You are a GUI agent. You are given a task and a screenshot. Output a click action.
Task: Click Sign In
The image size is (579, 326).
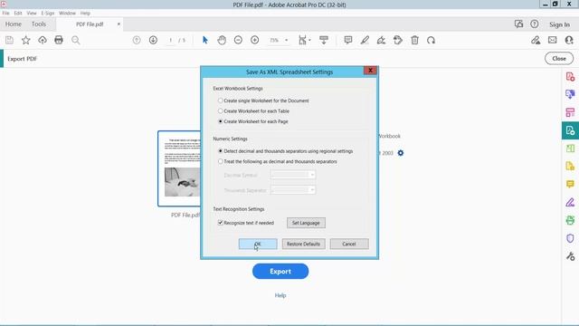coord(559,24)
